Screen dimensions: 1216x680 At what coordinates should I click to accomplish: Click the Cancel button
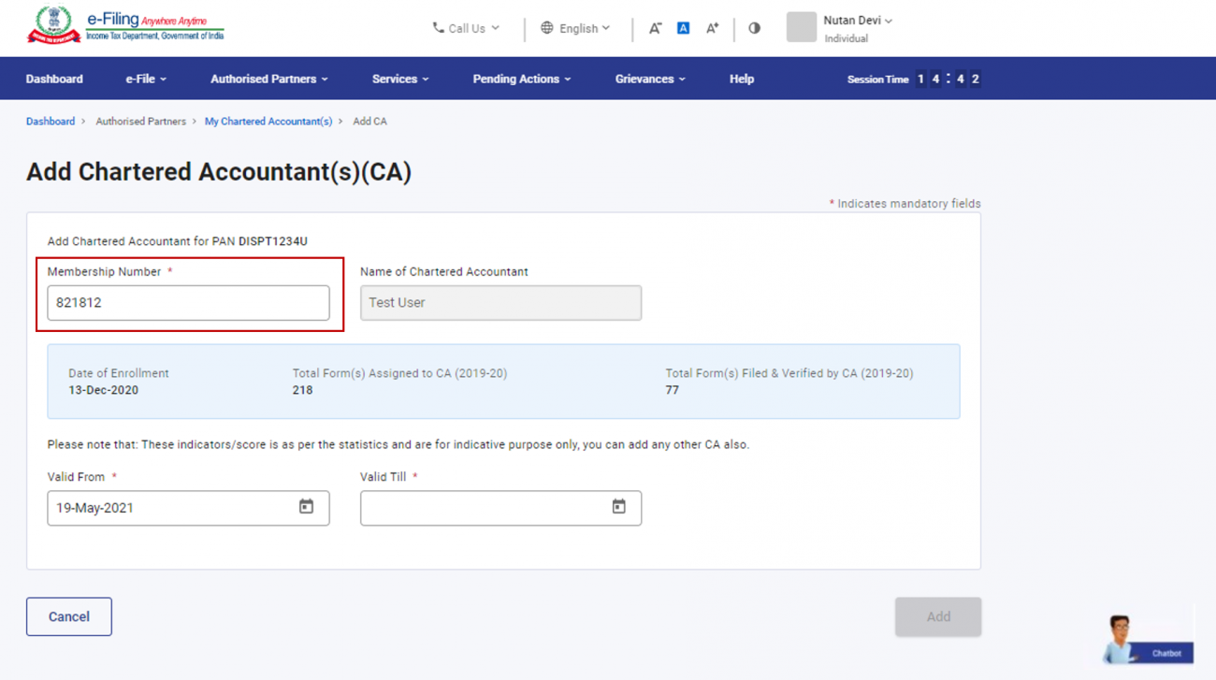68,616
